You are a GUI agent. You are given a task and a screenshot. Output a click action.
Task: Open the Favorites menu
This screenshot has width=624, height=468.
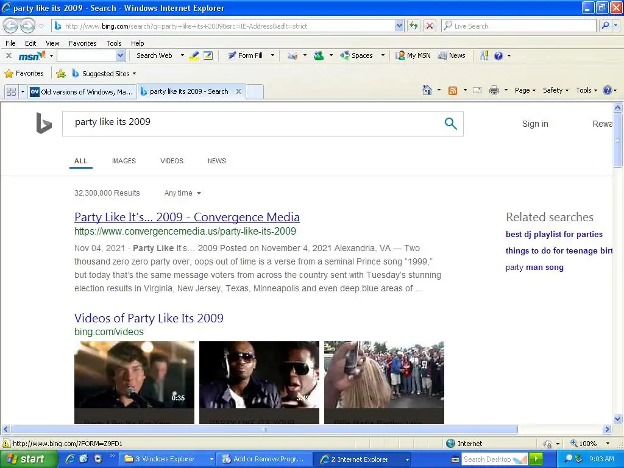point(82,43)
